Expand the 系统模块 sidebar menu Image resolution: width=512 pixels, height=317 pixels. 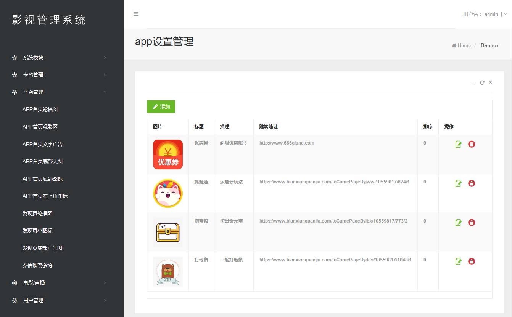click(33, 58)
